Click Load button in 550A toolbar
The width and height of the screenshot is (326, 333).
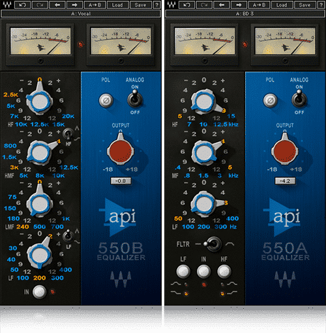[282, 5]
